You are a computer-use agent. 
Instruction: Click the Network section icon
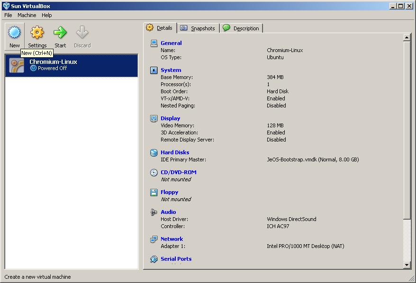pyautogui.click(x=154, y=239)
